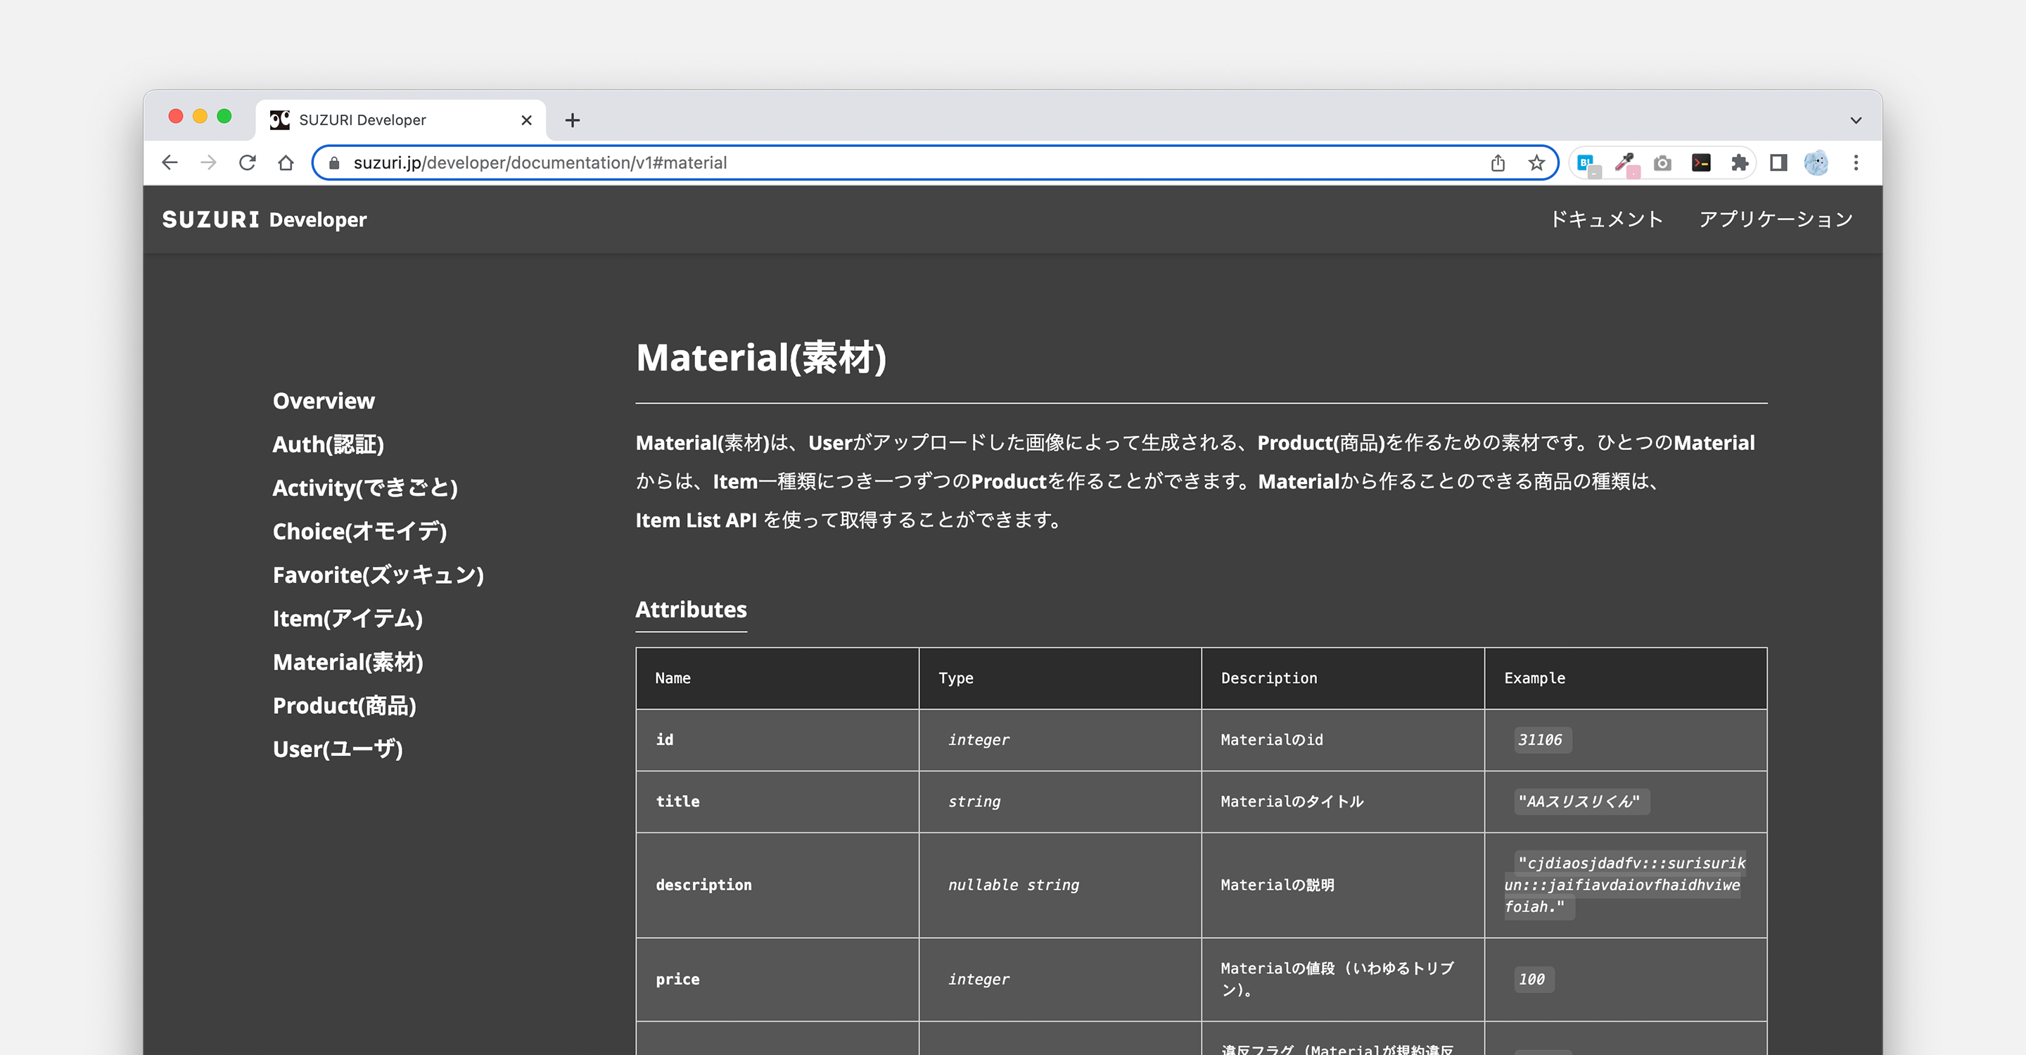This screenshot has width=2026, height=1055.
Task: Click the Material(素材) page heading
Action: pos(761,358)
